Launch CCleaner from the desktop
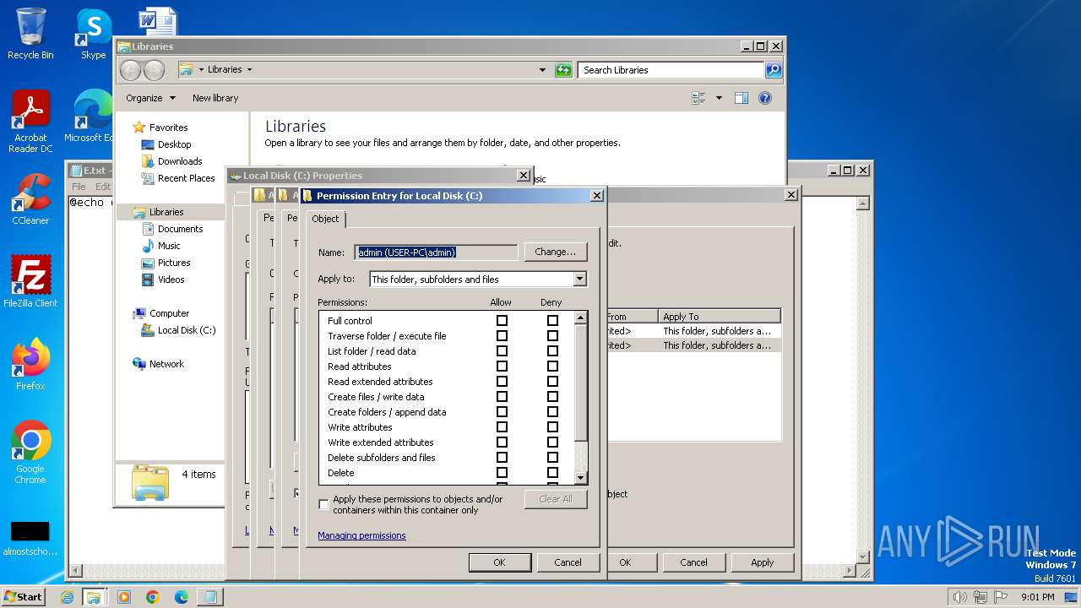The image size is (1081, 608). point(30,199)
